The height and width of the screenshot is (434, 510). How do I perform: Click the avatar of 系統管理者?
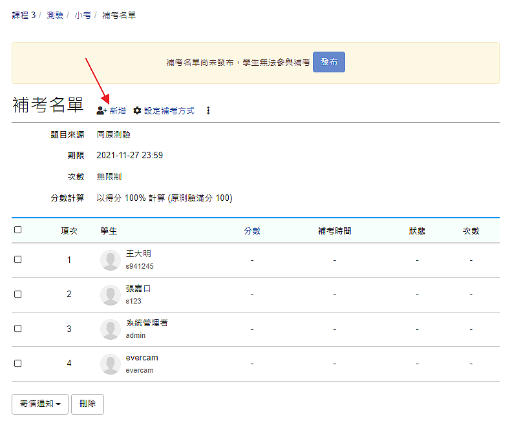tap(111, 329)
